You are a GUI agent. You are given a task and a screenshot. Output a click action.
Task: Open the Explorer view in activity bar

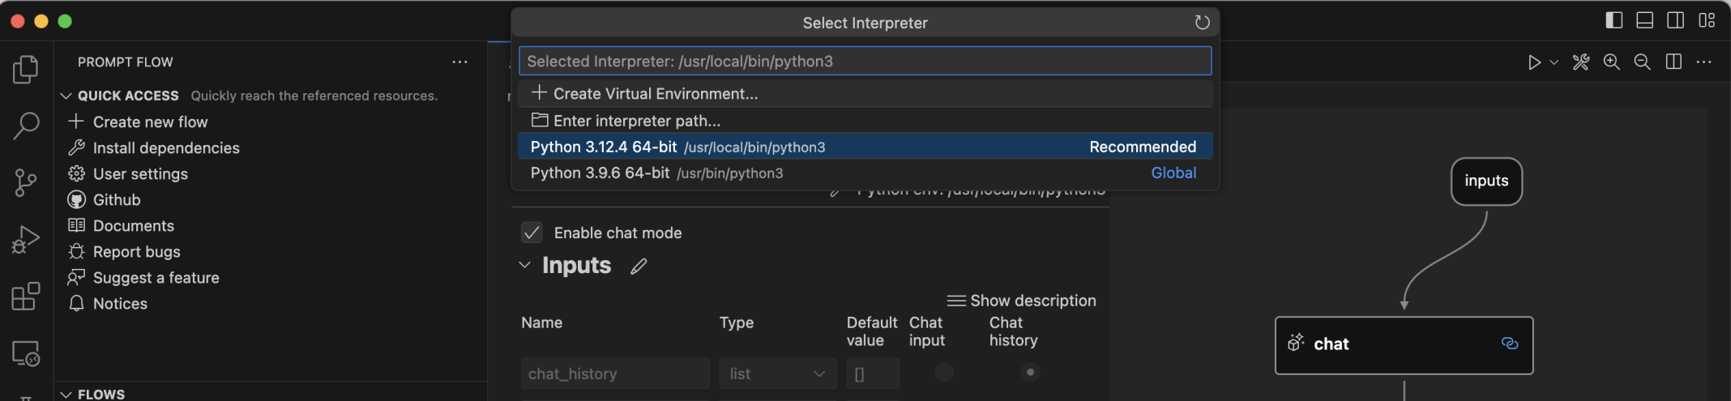pos(26,70)
